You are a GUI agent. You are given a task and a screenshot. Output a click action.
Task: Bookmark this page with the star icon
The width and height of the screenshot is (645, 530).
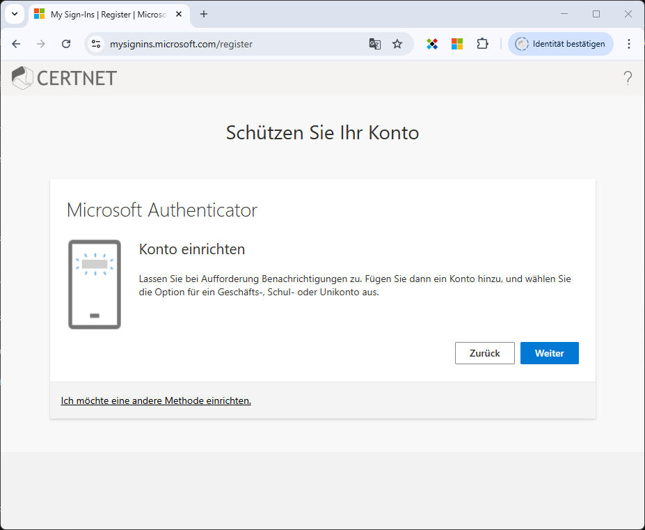click(x=397, y=44)
